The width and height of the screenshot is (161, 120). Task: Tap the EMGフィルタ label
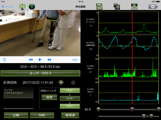(48, 91)
